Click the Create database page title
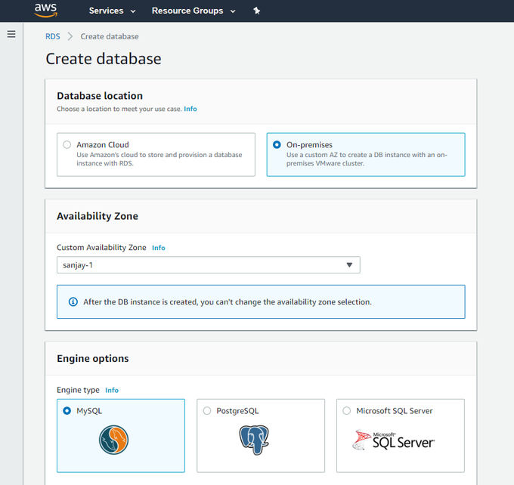The width and height of the screenshot is (514, 485). coord(104,59)
